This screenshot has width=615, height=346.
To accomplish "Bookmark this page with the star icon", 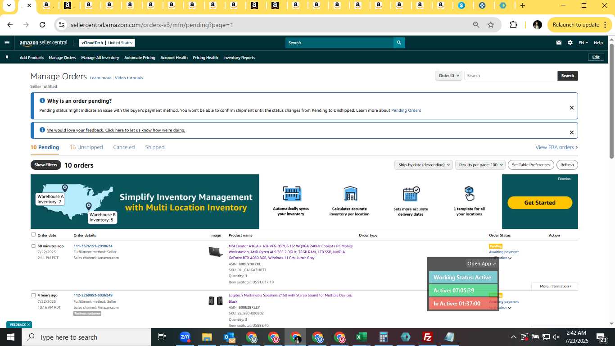I will [x=491, y=25].
